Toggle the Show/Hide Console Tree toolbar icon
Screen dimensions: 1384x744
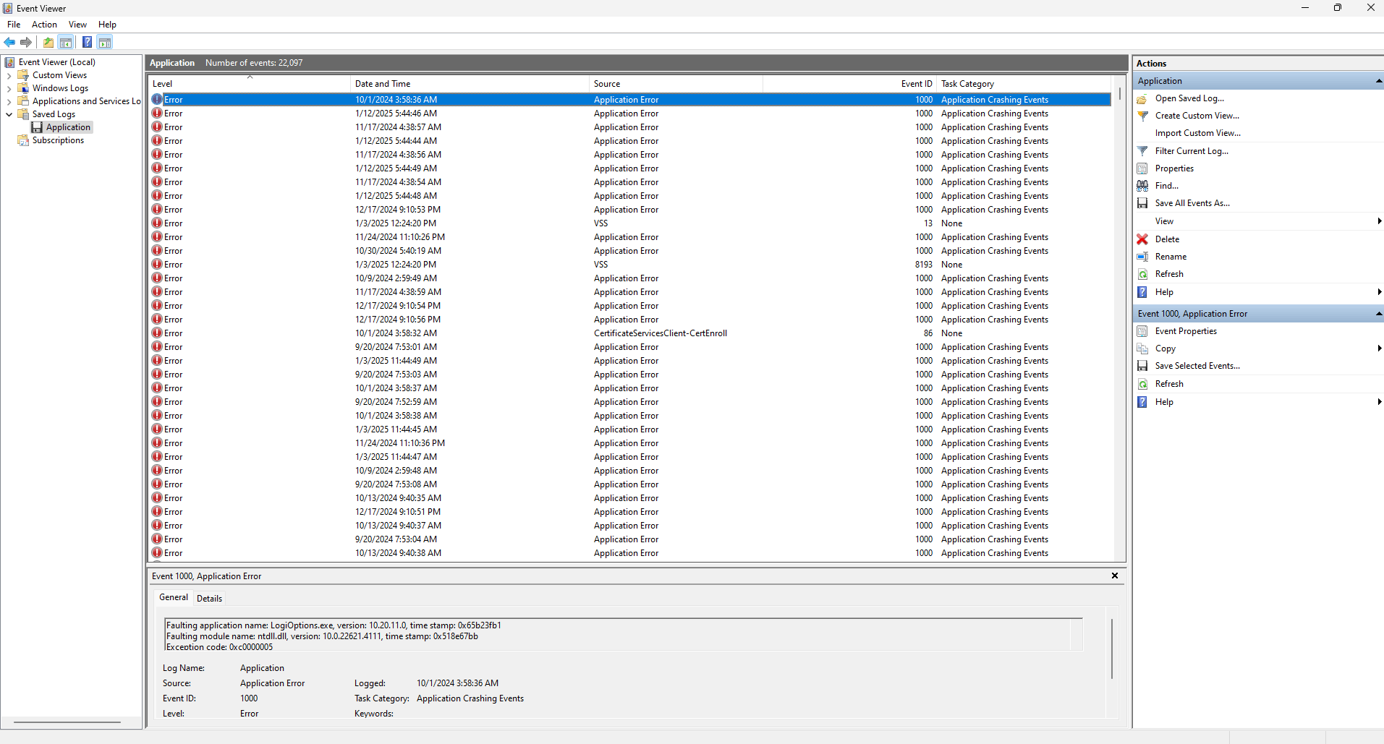(66, 42)
